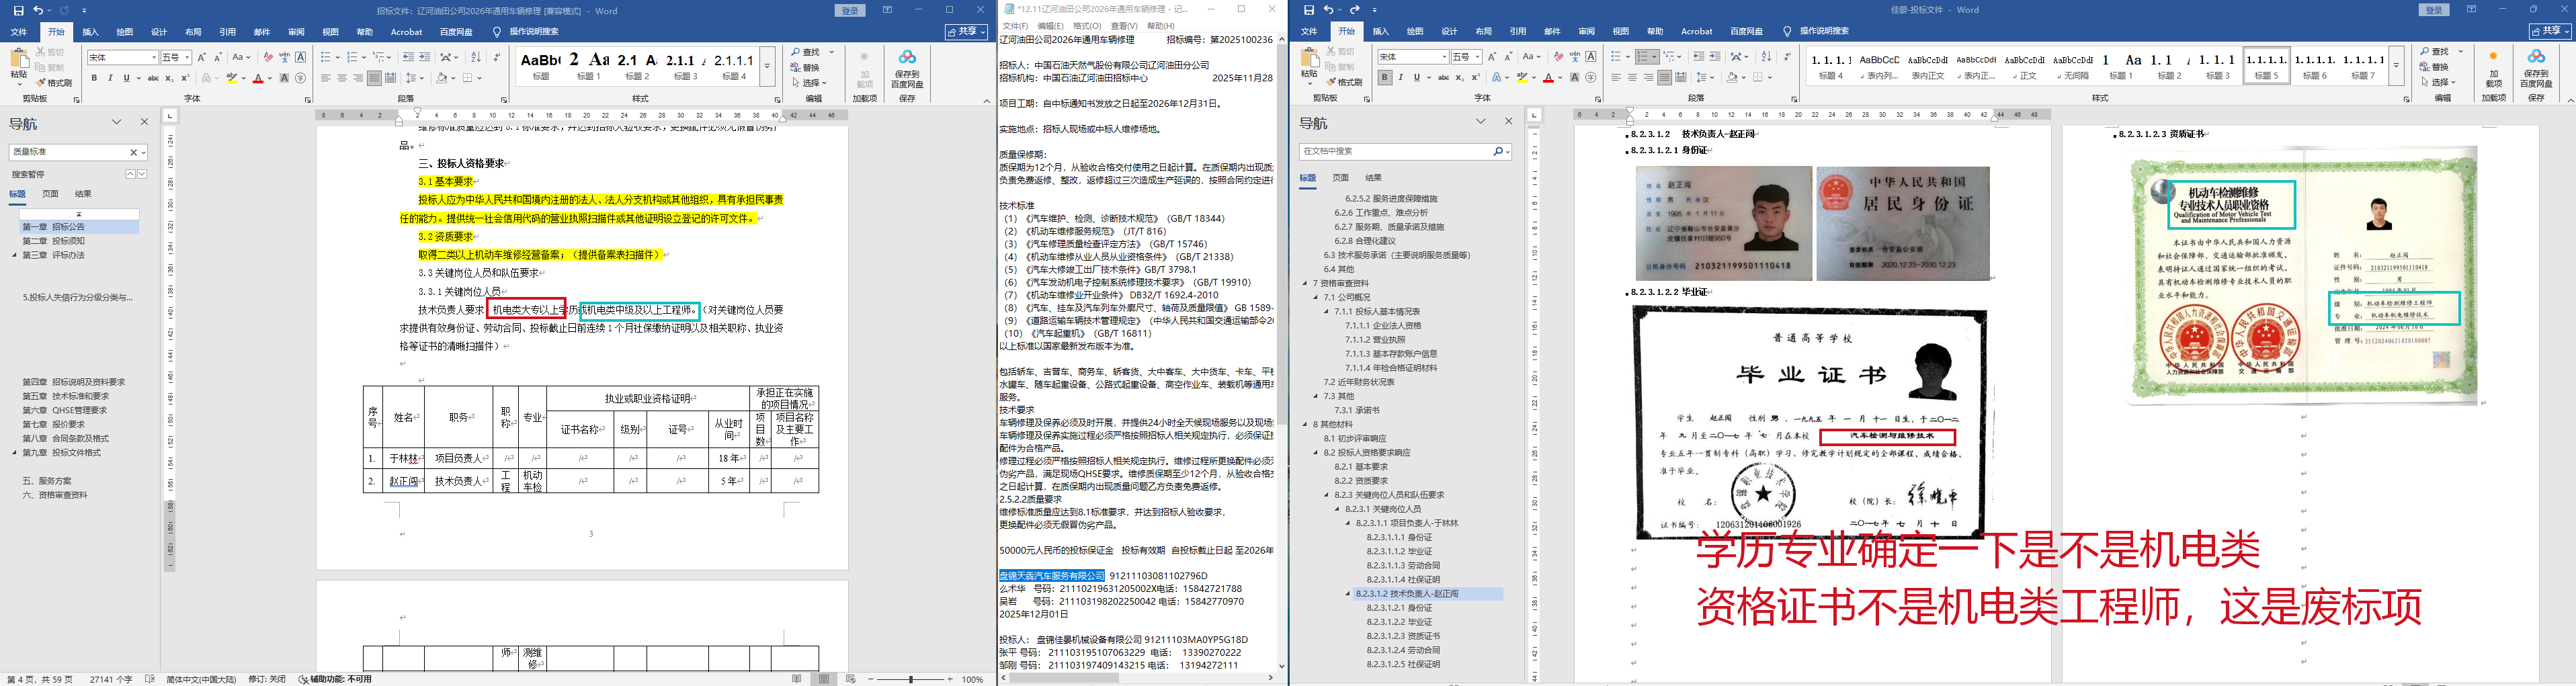The height and width of the screenshot is (686, 2576).
Task: Apply yellow highlight color in 招标文件 Word
Action: pos(231,78)
